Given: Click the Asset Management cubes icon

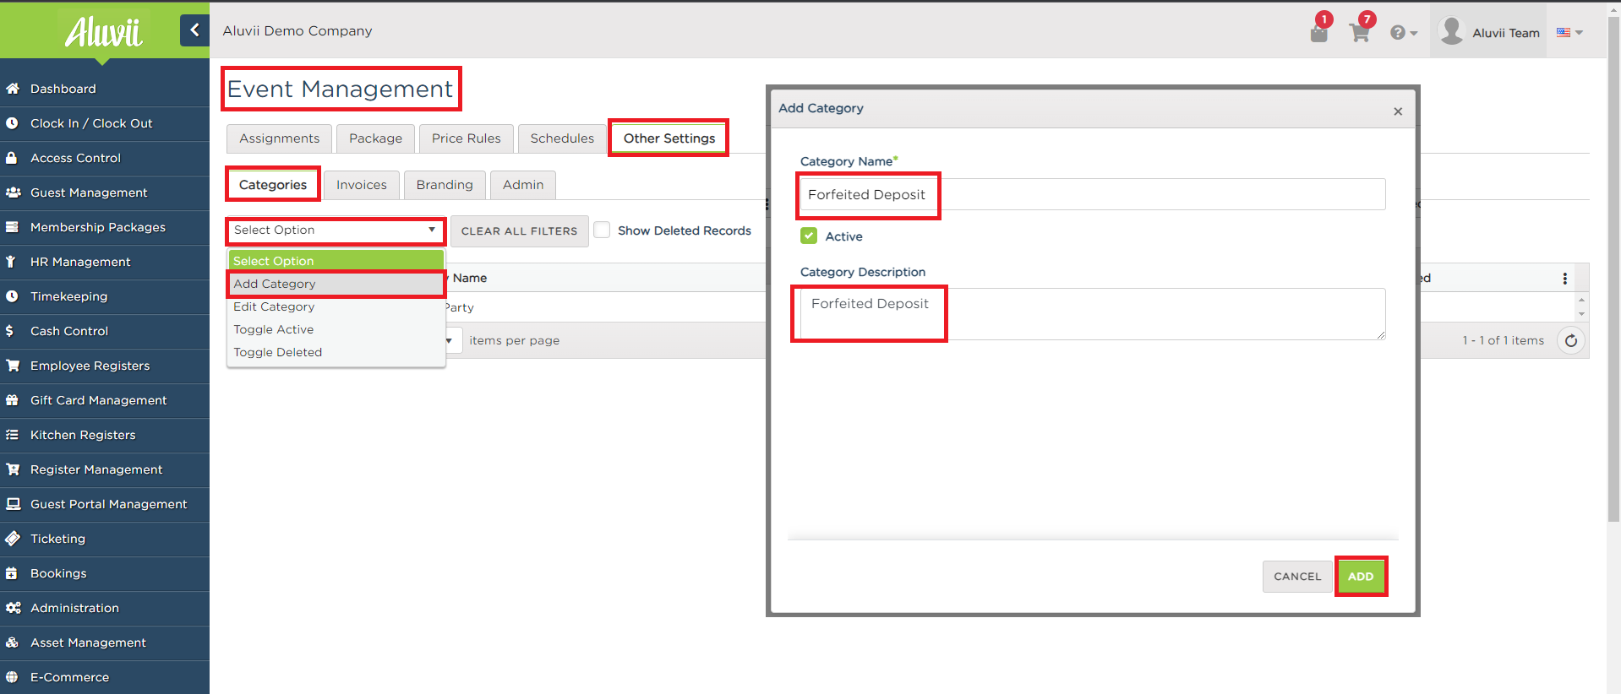Looking at the screenshot, I should [x=13, y=642].
